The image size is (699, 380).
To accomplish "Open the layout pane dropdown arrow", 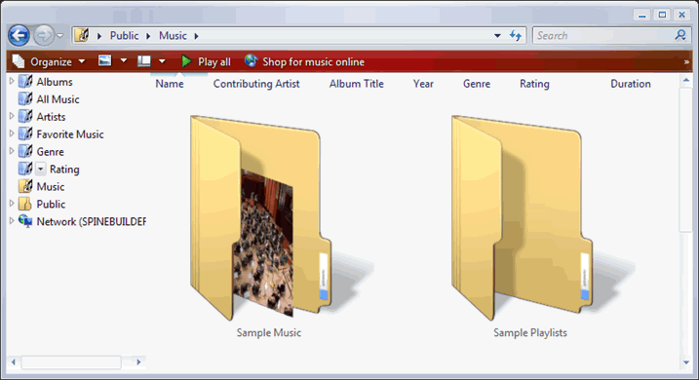I will [x=162, y=60].
